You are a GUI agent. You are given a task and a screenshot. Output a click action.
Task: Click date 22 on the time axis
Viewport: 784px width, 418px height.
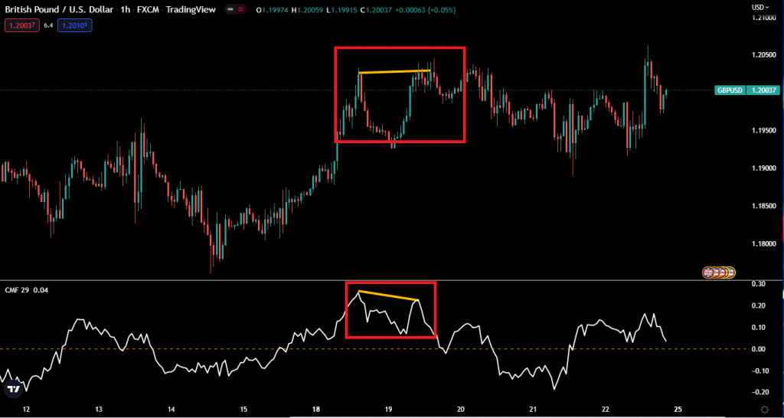point(606,409)
